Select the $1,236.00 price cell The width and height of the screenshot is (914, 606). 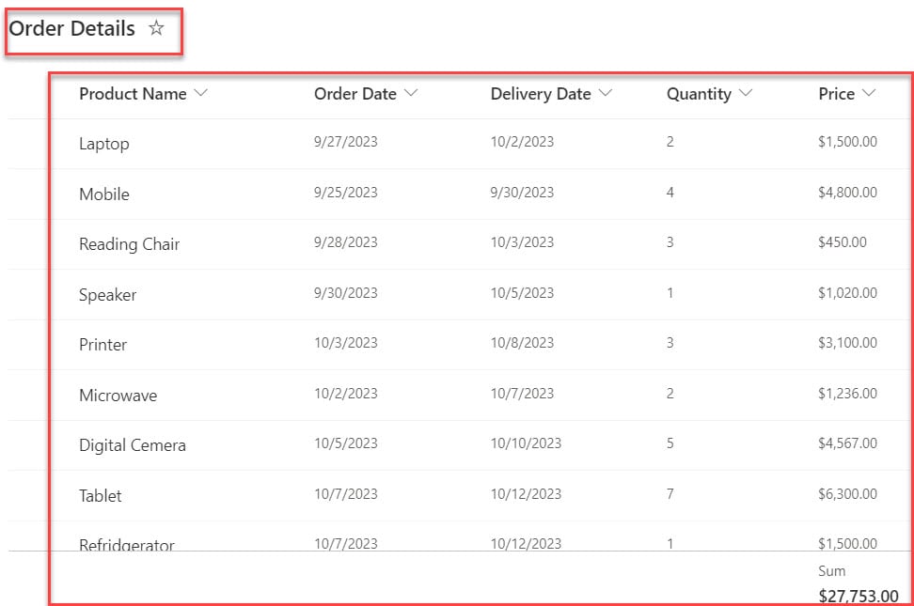847,394
